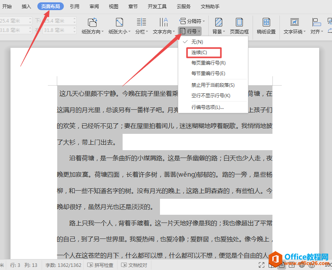332x270 pixels.
Task: Click the 文字方向 text direction icon
Action: (163, 22)
